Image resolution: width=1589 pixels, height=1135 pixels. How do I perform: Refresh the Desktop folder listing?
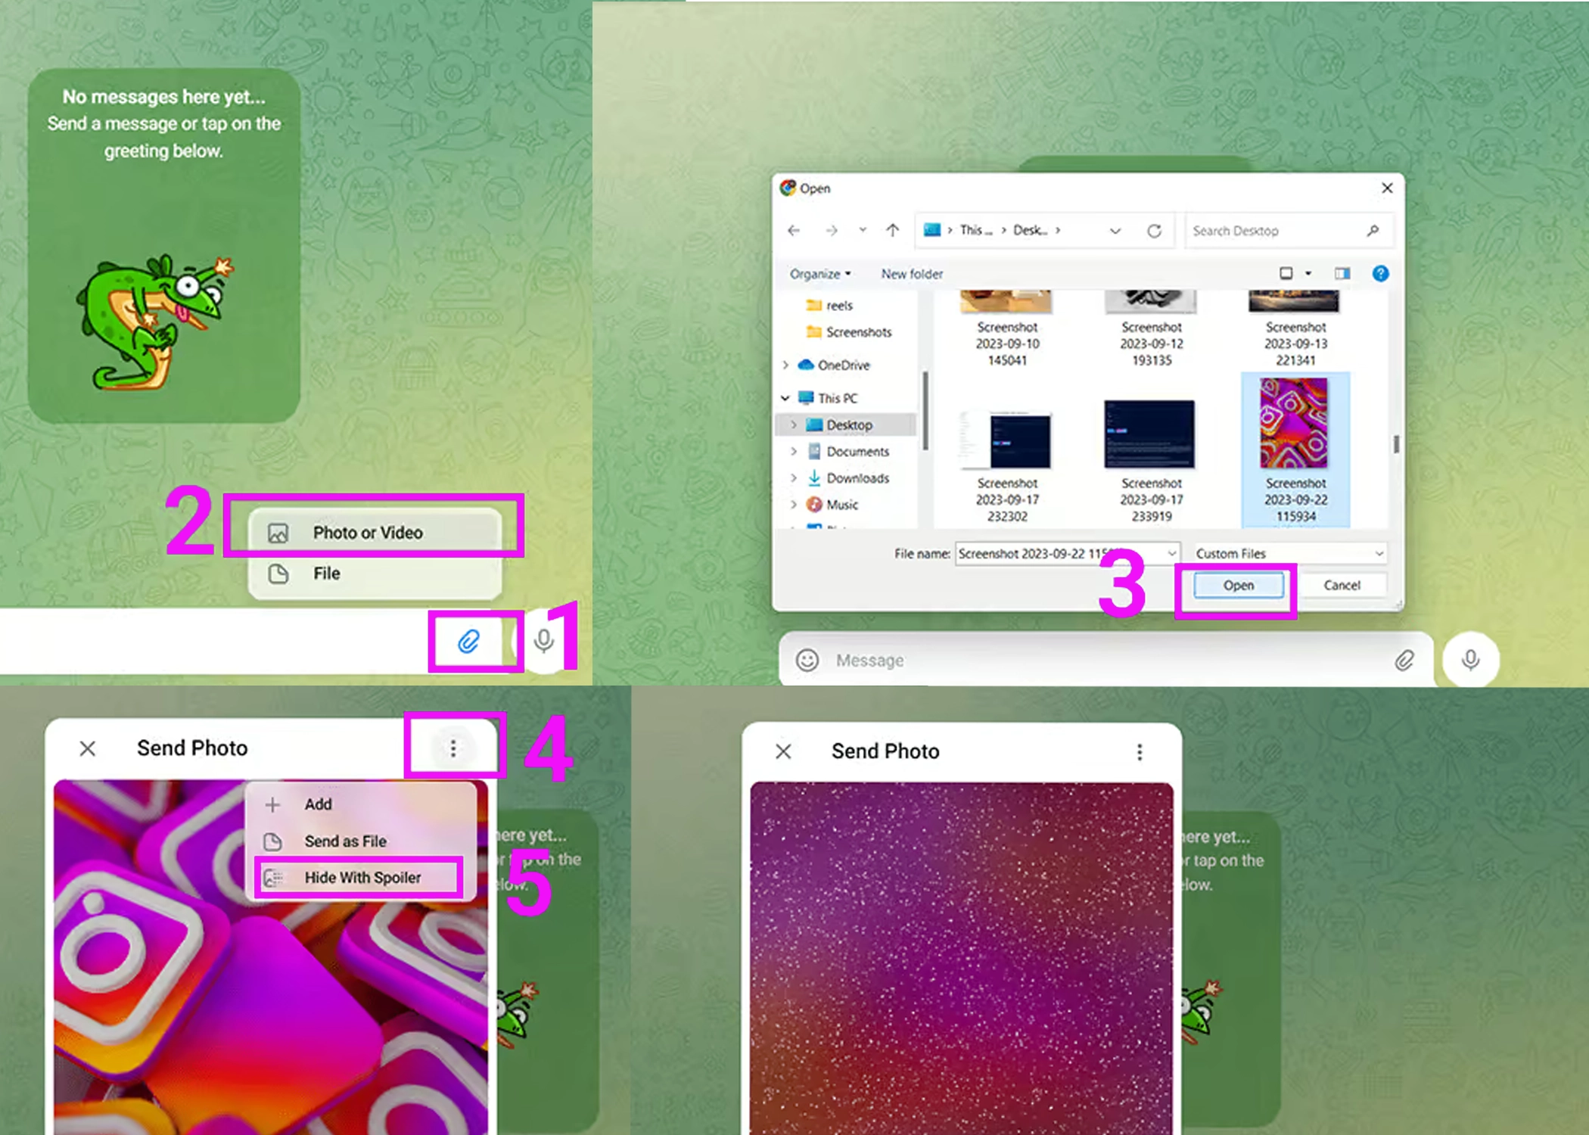click(x=1153, y=231)
